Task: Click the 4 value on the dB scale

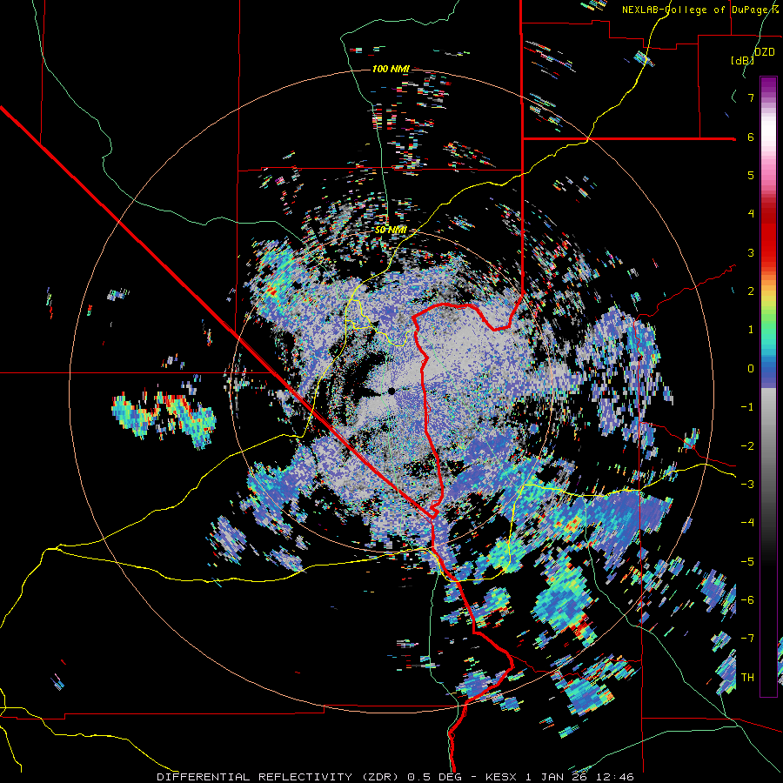Action: 751,214
